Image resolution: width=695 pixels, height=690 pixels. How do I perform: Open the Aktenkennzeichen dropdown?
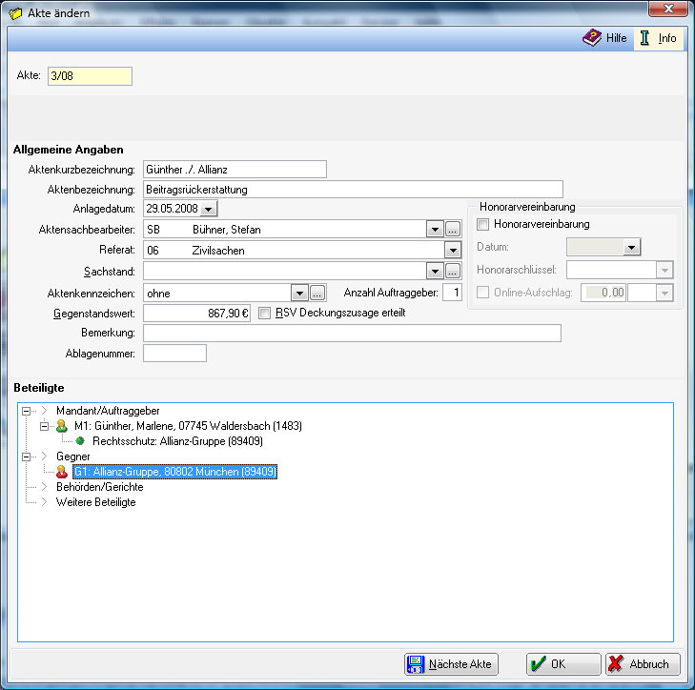[x=300, y=293]
